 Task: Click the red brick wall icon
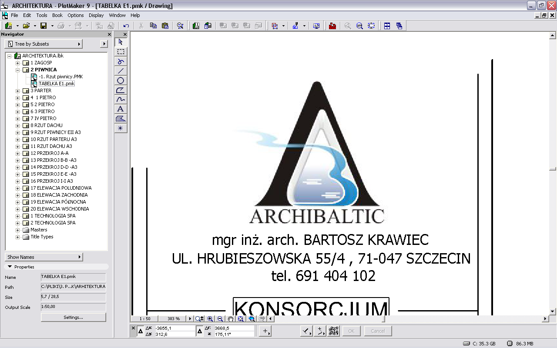(332, 26)
